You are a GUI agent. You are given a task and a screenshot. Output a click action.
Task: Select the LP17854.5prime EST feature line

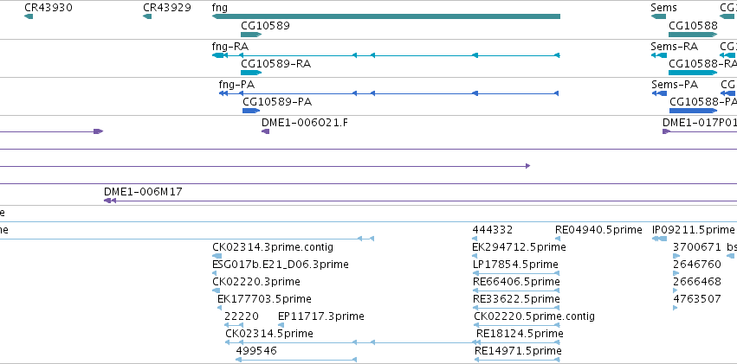(x=515, y=273)
